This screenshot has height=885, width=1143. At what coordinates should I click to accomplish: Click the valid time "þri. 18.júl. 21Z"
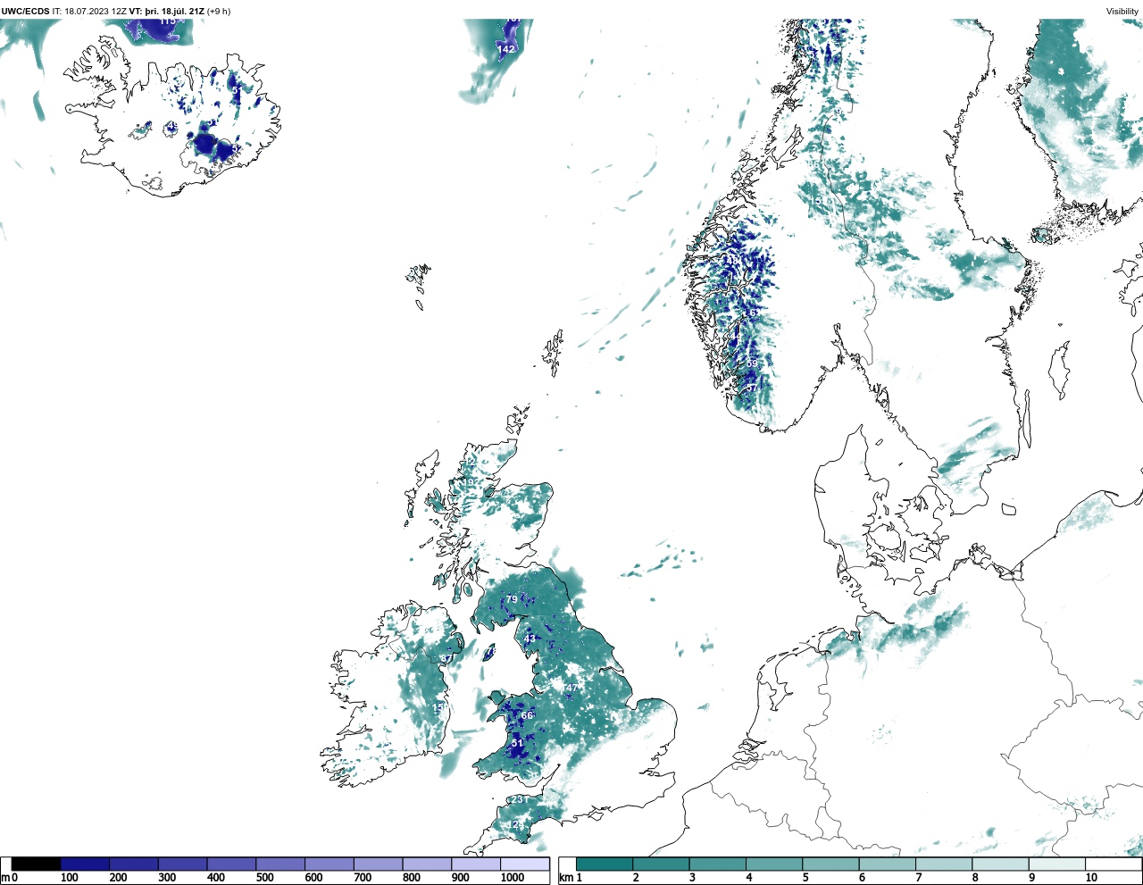click(x=173, y=11)
